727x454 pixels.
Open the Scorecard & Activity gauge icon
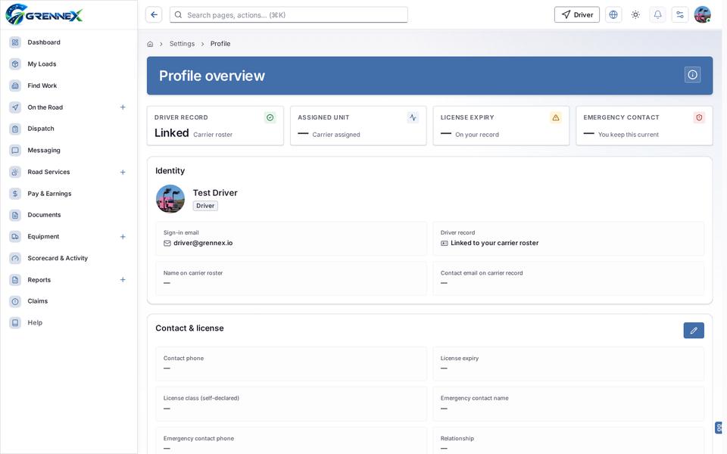click(x=15, y=258)
